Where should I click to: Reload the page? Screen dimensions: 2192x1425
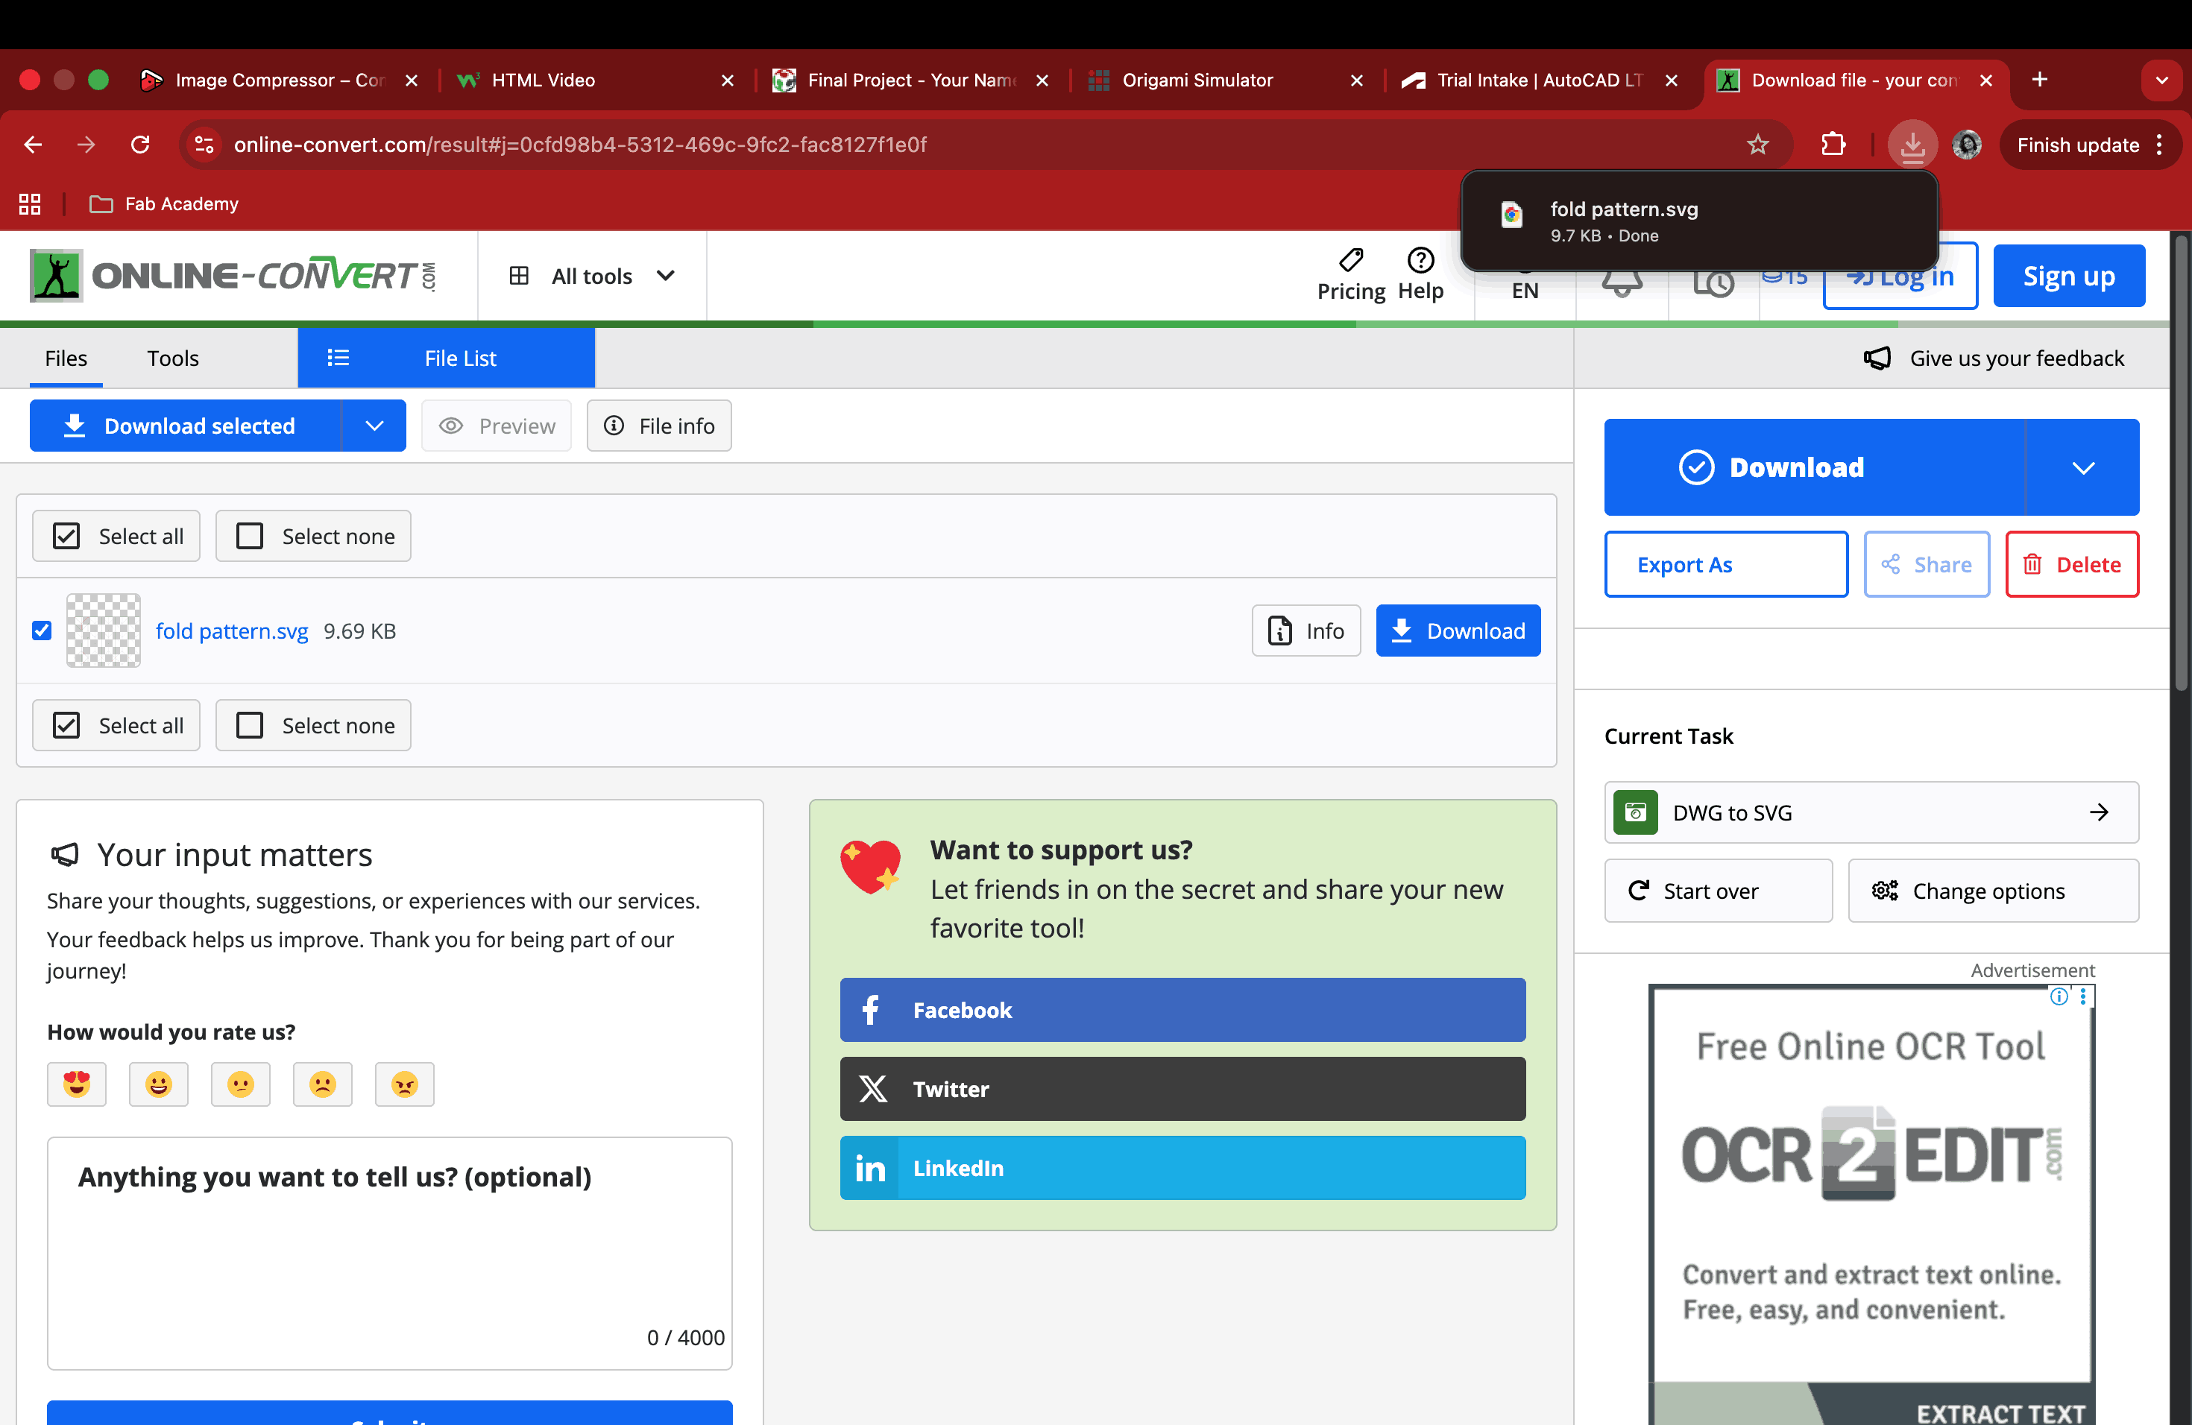pos(140,145)
